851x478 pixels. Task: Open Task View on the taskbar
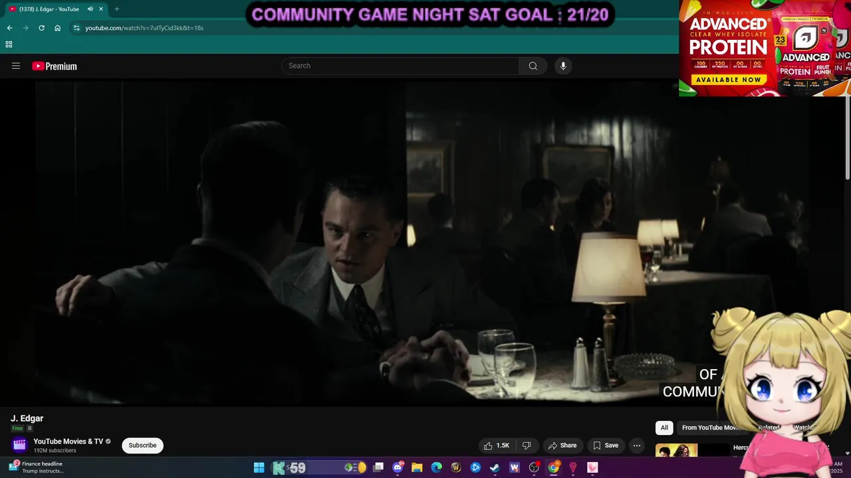click(378, 467)
